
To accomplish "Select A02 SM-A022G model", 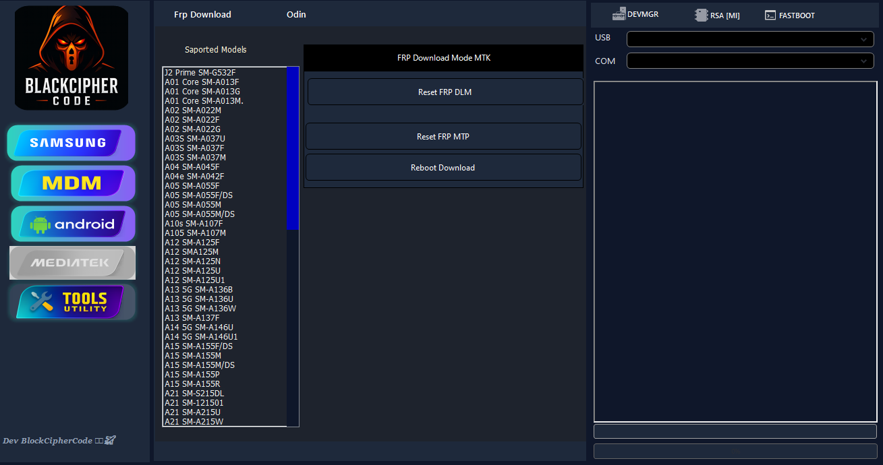I will [x=193, y=129].
